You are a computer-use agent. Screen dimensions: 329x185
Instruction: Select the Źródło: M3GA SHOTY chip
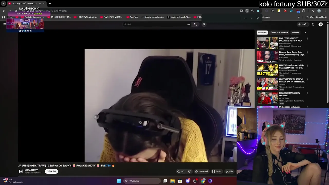pos(279,33)
